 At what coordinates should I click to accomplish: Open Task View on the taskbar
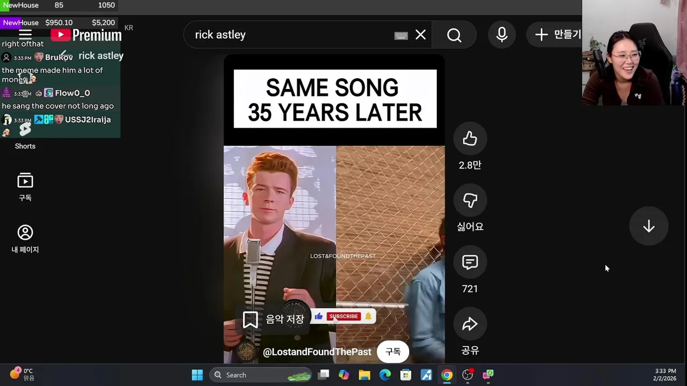(x=323, y=375)
